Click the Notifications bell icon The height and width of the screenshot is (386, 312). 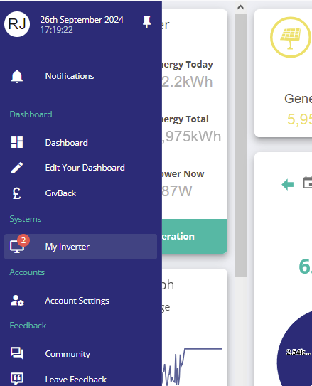coord(17,76)
